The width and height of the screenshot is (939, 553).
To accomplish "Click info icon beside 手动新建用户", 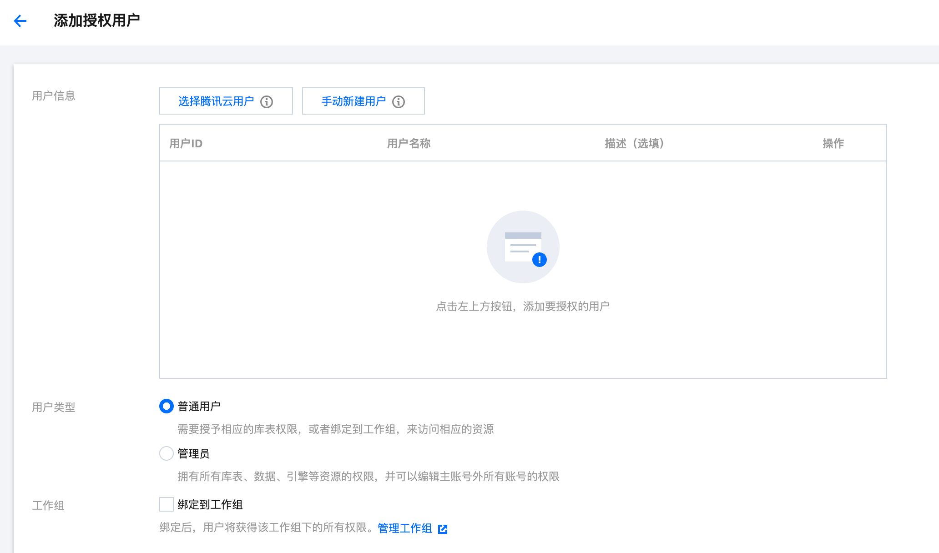I will [x=399, y=102].
